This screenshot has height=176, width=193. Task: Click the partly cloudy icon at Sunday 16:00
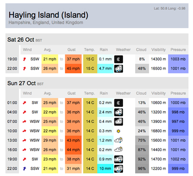pos(119,150)
